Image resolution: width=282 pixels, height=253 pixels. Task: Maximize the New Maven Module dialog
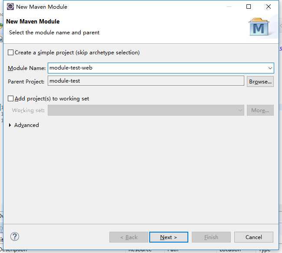(x=249, y=7)
